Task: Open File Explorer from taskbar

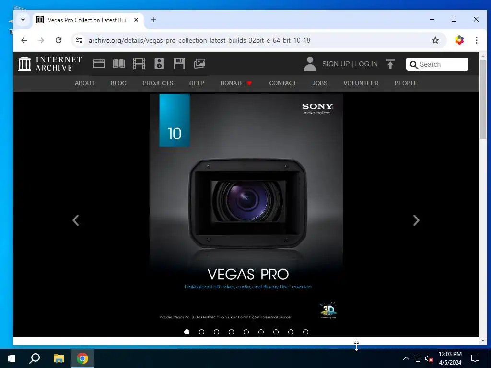Action: click(x=58, y=358)
